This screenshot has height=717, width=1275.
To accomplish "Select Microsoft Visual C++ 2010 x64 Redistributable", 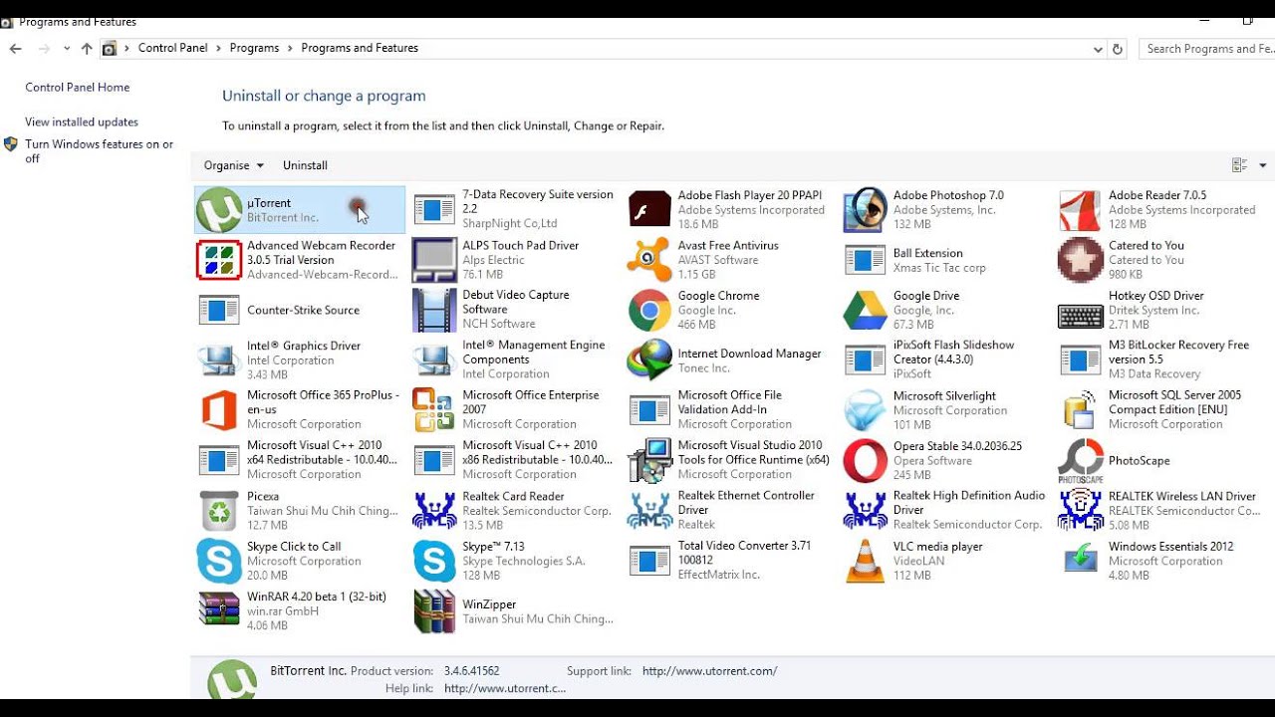I will [300, 460].
